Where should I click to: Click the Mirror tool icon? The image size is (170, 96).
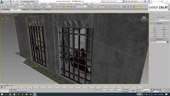(x=88, y=7)
